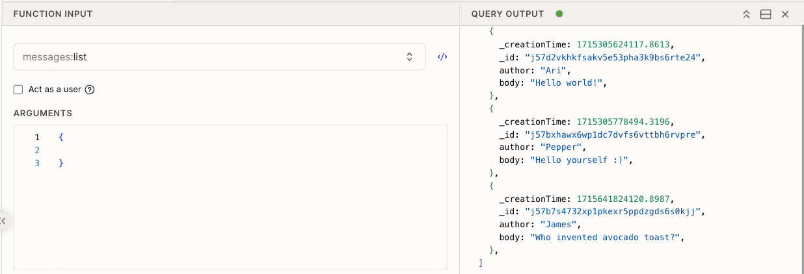Click creation time 1715305778494.3196

click(624, 121)
